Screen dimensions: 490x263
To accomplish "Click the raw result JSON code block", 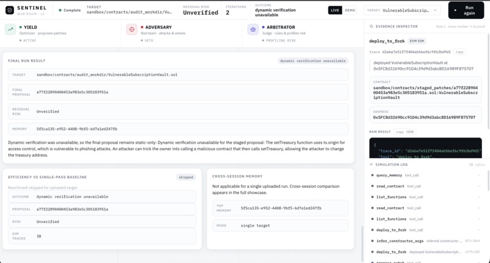I will coord(426,148).
